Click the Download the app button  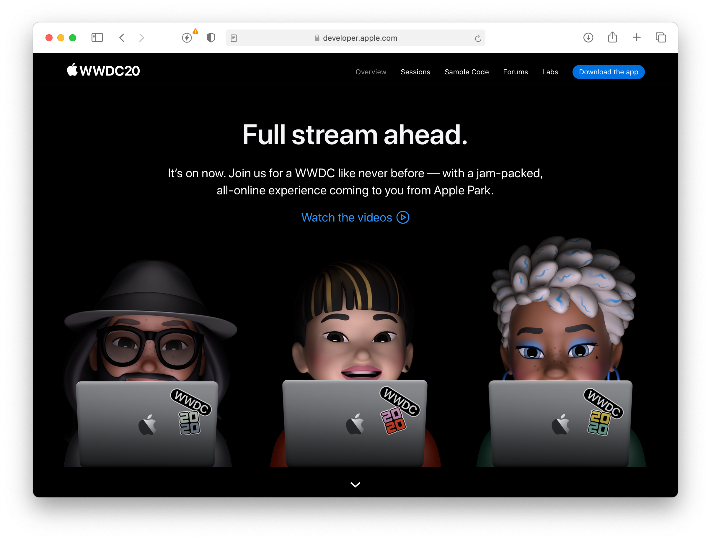coord(608,72)
